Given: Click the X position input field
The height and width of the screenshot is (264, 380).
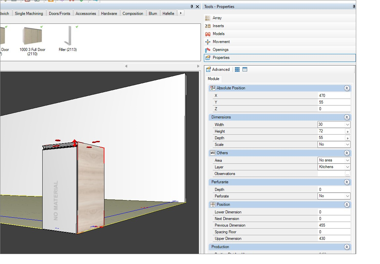Looking at the screenshot, I should [x=334, y=96].
